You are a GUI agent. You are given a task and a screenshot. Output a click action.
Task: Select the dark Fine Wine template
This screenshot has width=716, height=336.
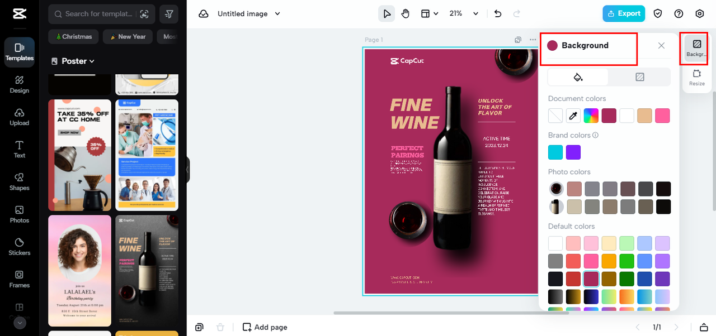click(x=147, y=271)
